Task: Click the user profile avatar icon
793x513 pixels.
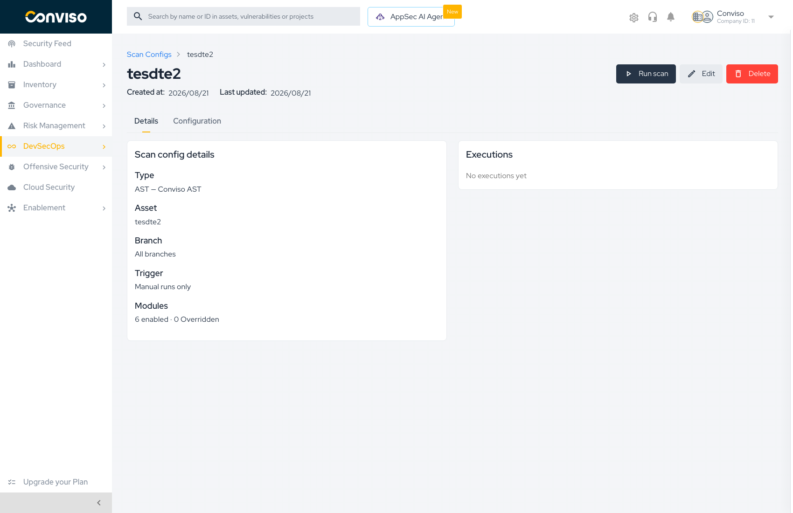Action: (708, 17)
